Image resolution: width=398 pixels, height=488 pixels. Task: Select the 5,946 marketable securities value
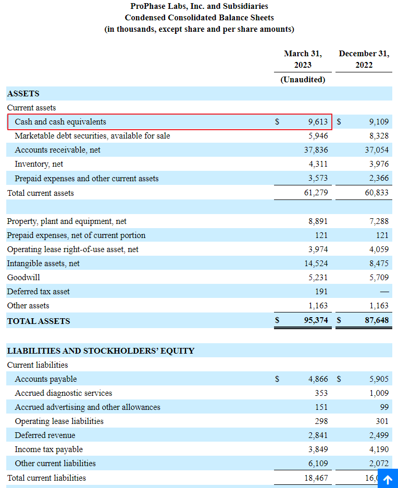click(318, 136)
